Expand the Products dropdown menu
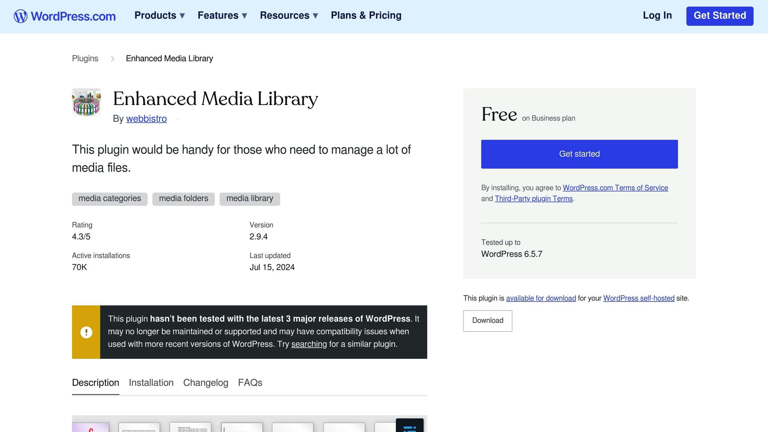 coord(159,15)
